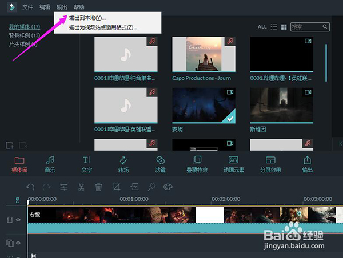The image size is (343, 258).
Task: Select 输出为视频站点适用格式 menu entry
Action: [103, 27]
